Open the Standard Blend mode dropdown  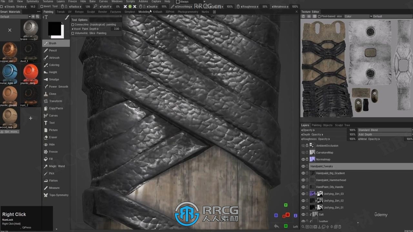coord(385,130)
